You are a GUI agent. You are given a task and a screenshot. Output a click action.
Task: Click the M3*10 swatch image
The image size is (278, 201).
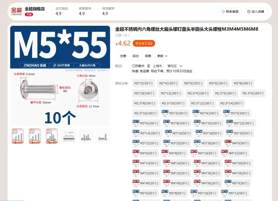[197, 123]
